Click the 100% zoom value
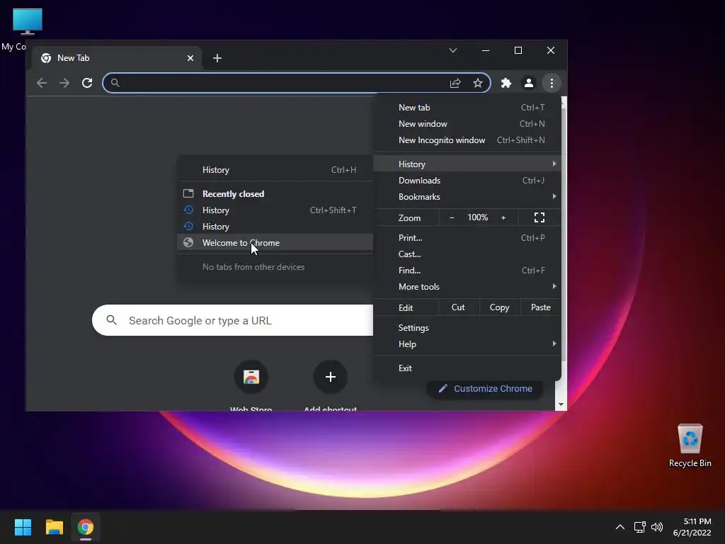Screen dimensions: 725x544 (478, 217)
